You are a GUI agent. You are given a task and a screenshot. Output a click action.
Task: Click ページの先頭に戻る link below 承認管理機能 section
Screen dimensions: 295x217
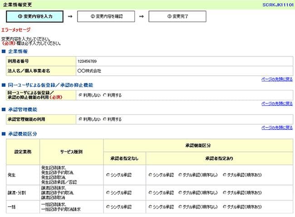point(277,128)
